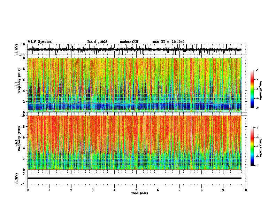Click the ch.1 color bar unit label
The height and width of the screenshot is (213, 276).
(x=261, y=90)
